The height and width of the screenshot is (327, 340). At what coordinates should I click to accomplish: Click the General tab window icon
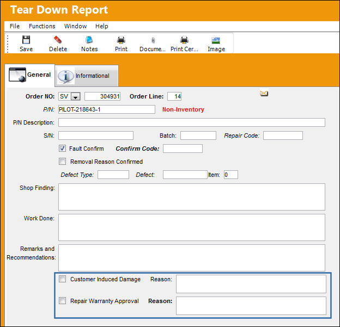coord(17,75)
